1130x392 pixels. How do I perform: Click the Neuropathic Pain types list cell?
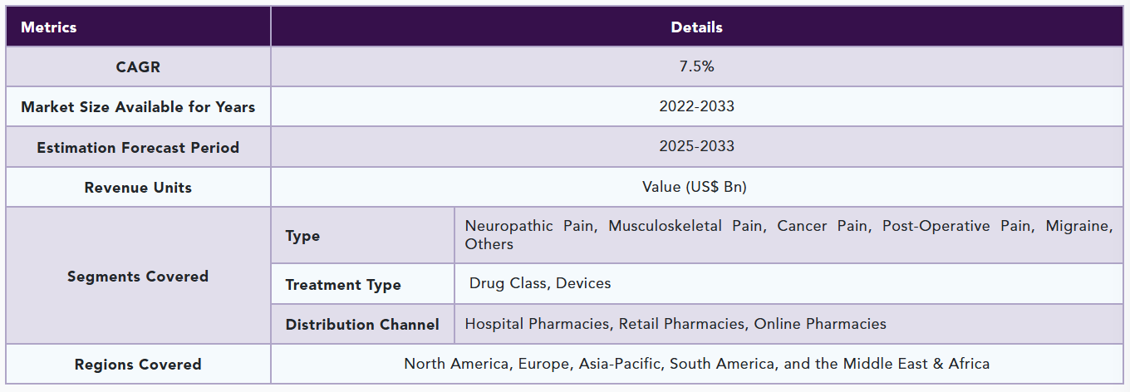(x=788, y=235)
